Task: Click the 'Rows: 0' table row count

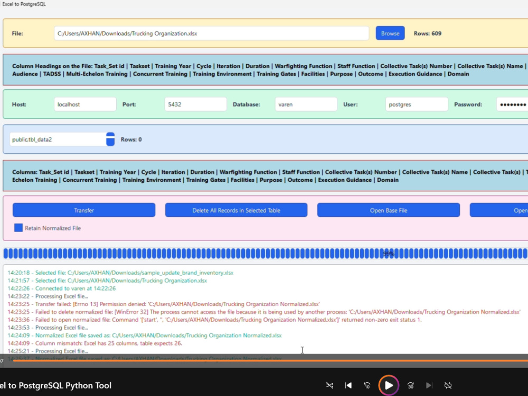Action: [131, 139]
